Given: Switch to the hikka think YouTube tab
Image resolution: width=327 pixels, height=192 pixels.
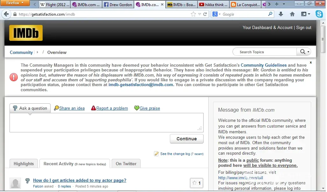Looking at the screenshot, I should tap(213, 4).
